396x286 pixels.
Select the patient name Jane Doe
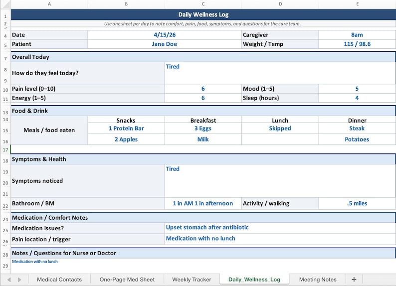(165, 44)
